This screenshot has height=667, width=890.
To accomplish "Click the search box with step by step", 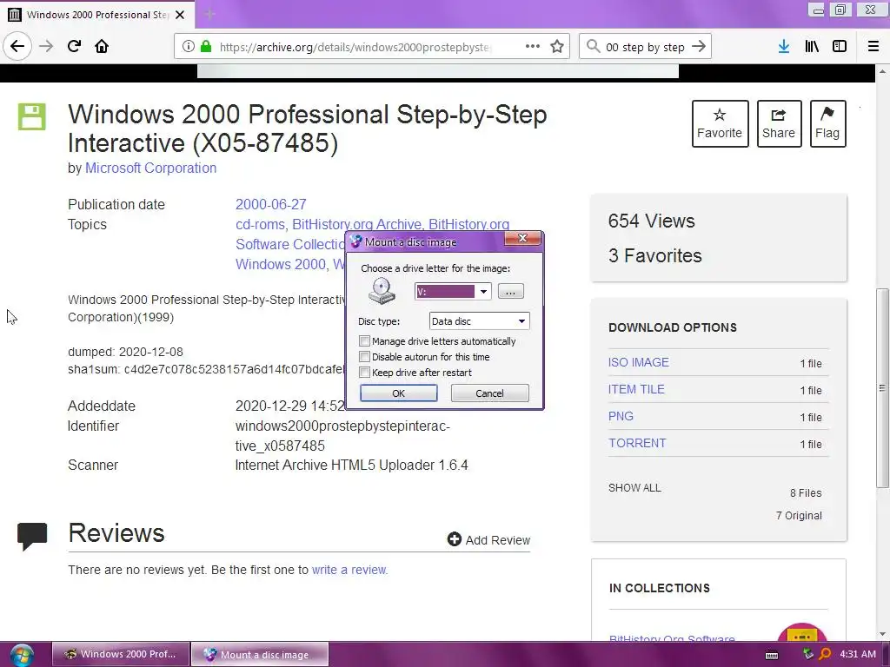I will (x=645, y=47).
